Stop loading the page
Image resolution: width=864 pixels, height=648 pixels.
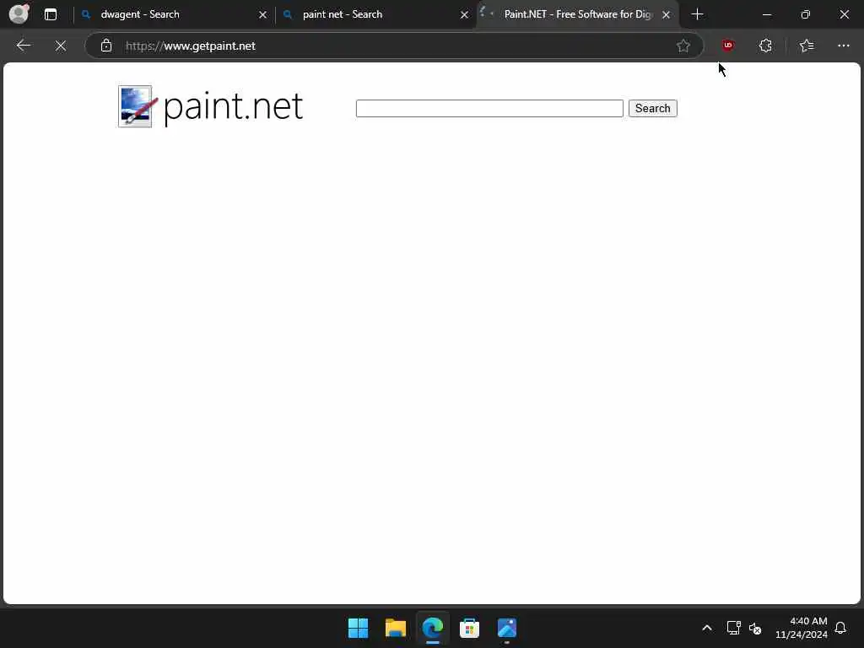coord(61,46)
